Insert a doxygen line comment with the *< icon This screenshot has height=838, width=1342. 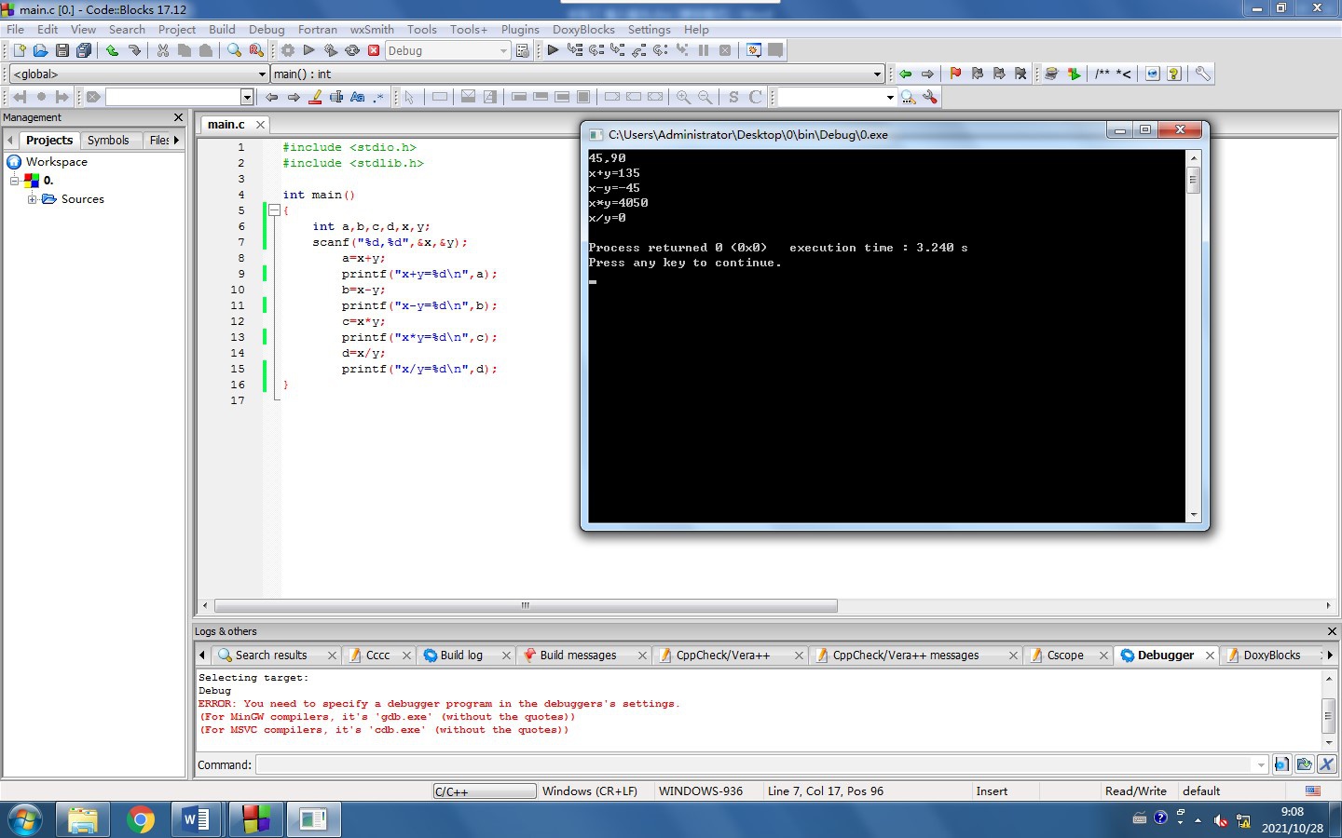(1124, 74)
